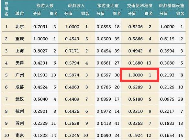Click the 旅游收入 column header
The height and width of the screenshot is (140, 190).
[76, 6]
